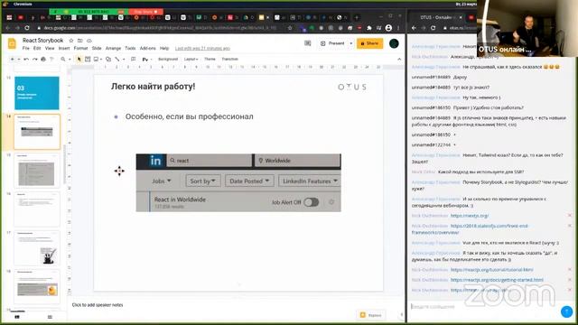Collapse the menus with toolbar chevron
The height and width of the screenshot is (325, 578).
(x=399, y=59)
